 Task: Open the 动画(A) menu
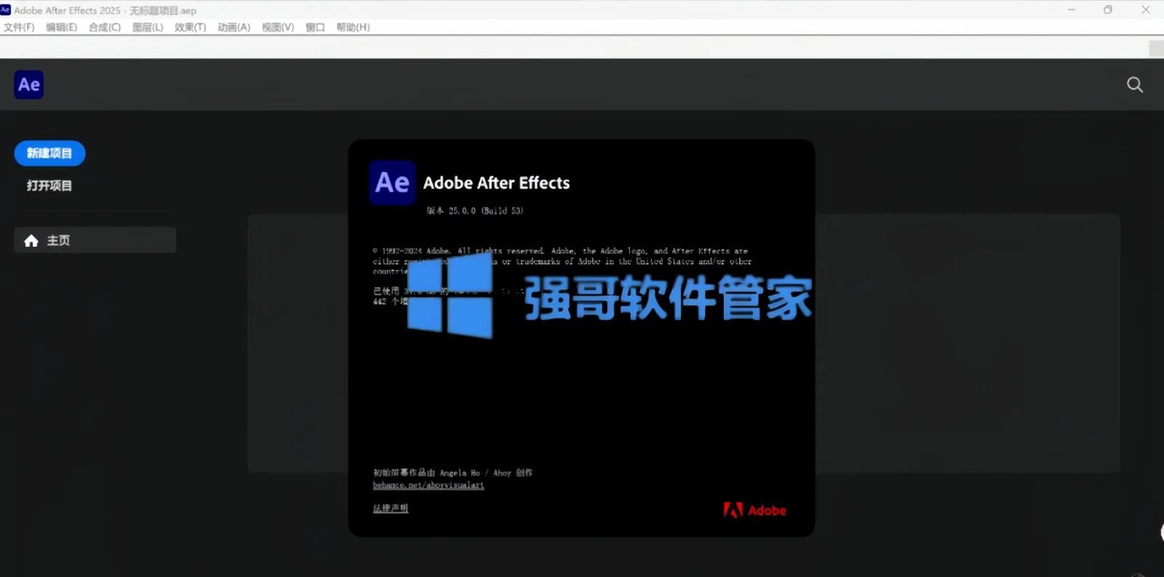(234, 28)
